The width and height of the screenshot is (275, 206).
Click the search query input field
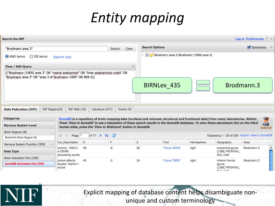tap(56, 49)
